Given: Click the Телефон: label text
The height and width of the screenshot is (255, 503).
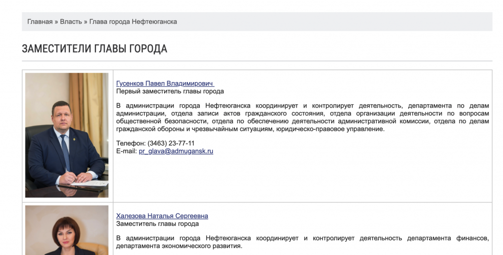Looking at the screenshot, I should click(x=131, y=143).
